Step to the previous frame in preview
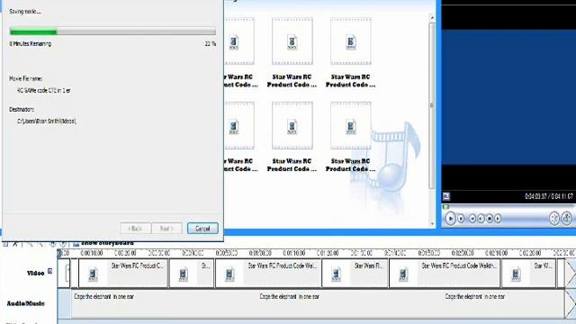This screenshot has width=576, height=324. pos(481,219)
